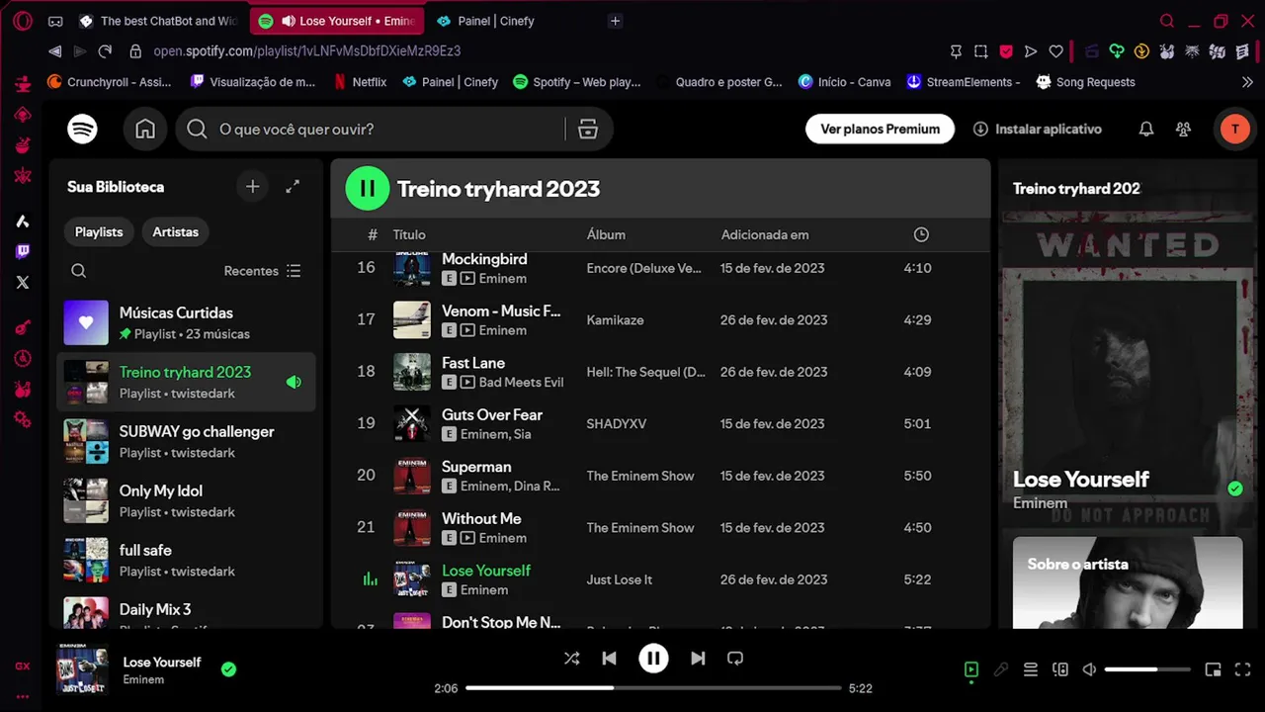Switch to The best ChatBot browser tab
1265x712 pixels.
click(x=158, y=21)
